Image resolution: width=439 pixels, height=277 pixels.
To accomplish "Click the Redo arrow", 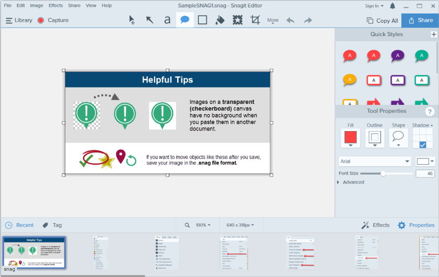I will (308, 20).
